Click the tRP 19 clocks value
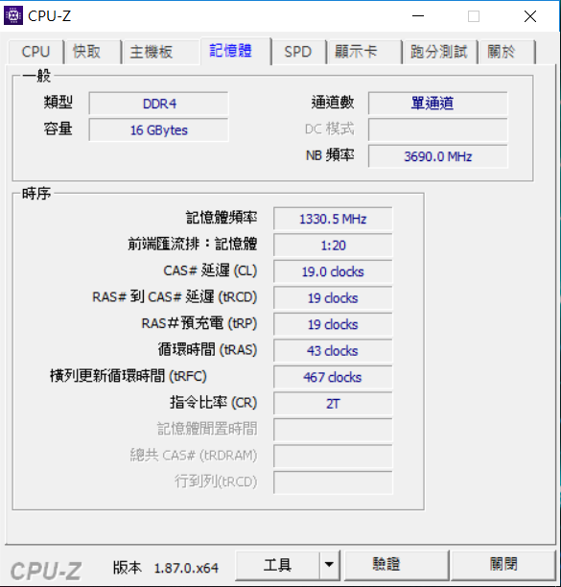This screenshot has height=587, width=561. pos(333,324)
